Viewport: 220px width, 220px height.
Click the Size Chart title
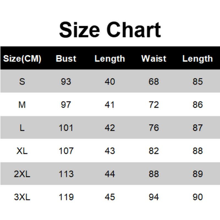point(110,30)
